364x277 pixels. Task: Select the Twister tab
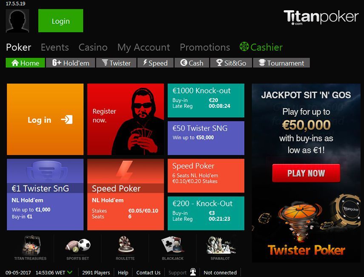(116, 63)
